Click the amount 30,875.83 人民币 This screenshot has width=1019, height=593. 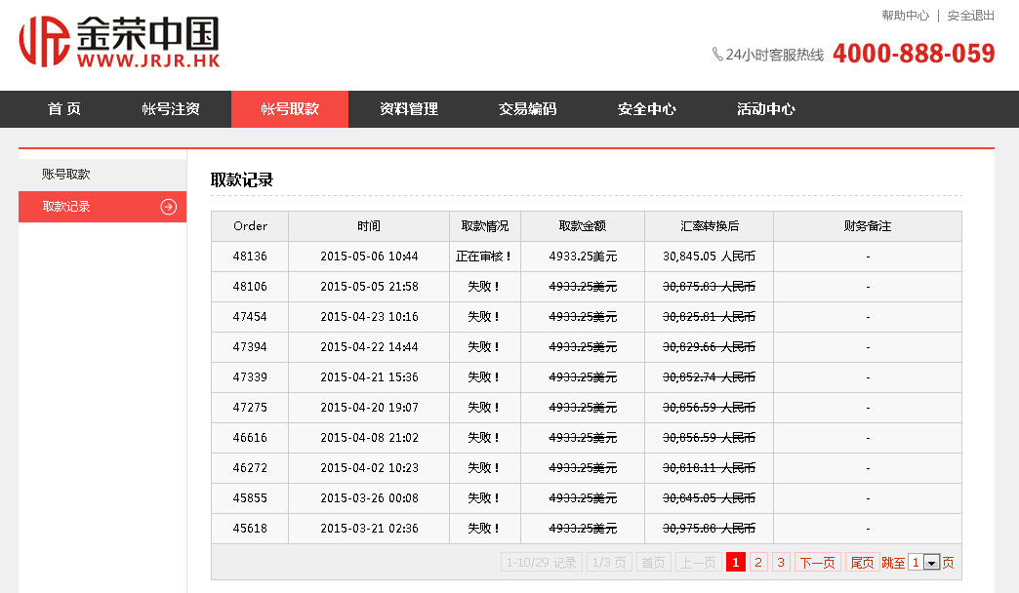click(709, 287)
